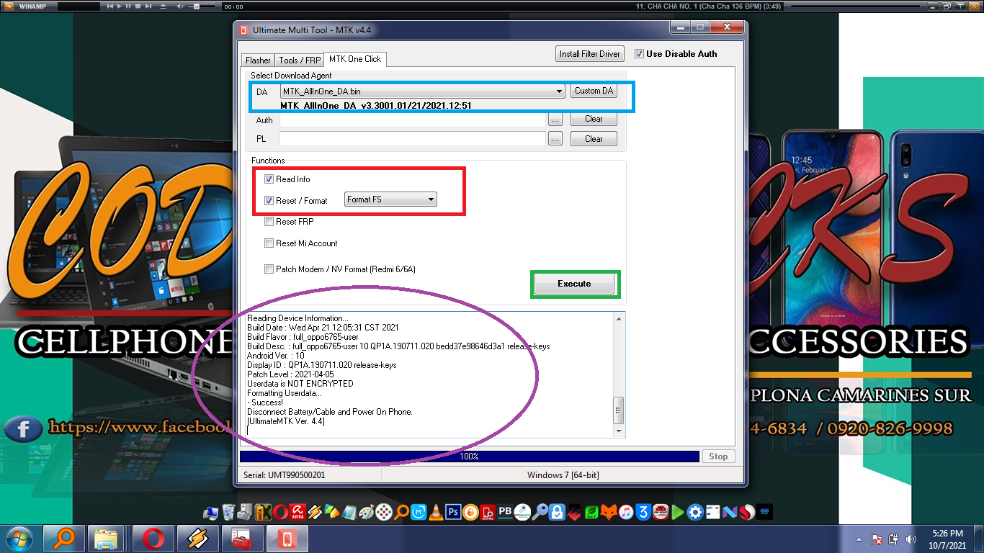Open iTunes from the dock
984x553 pixels.
(x=626, y=512)
